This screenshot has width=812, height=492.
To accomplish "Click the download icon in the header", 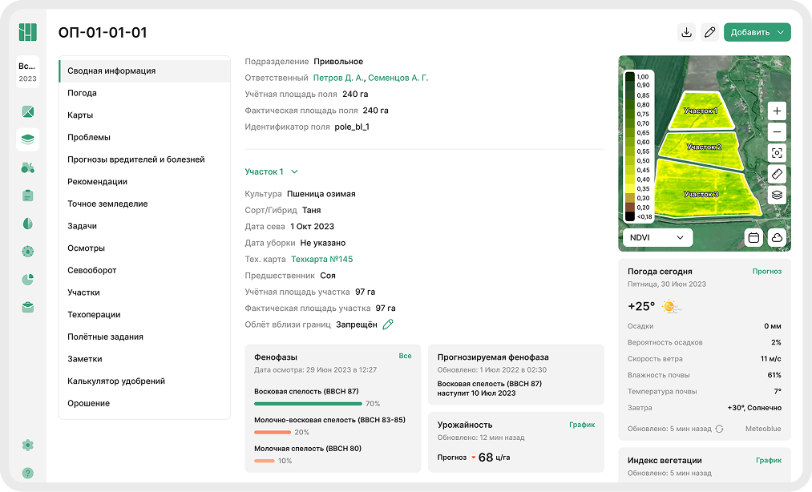I will (x=686, y=32).
